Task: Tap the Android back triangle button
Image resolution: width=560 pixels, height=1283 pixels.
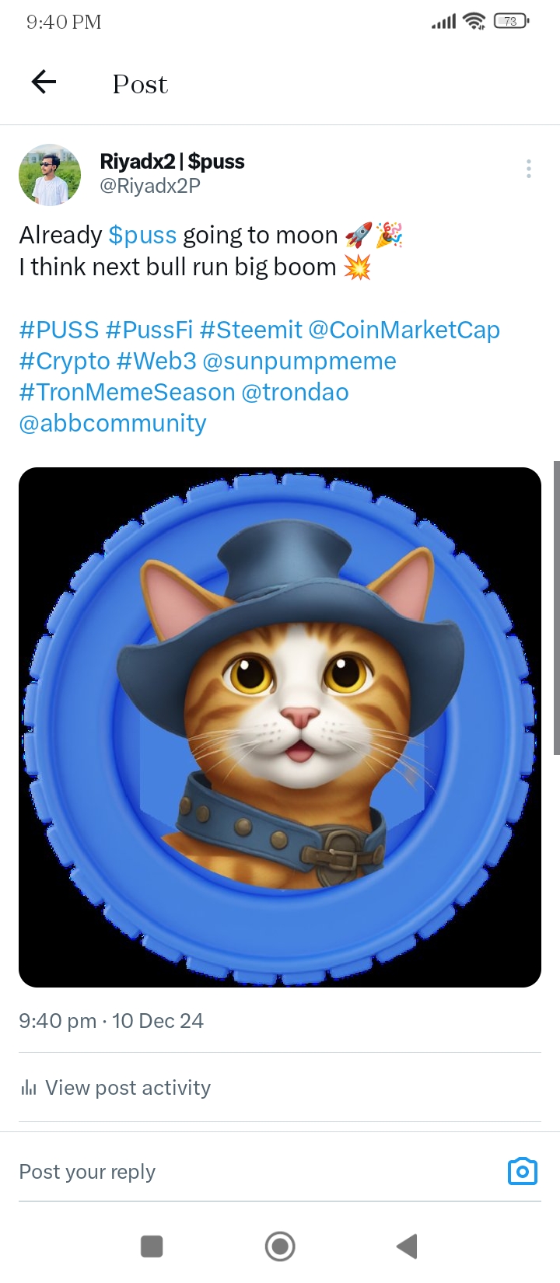Action: (408, 1246)
